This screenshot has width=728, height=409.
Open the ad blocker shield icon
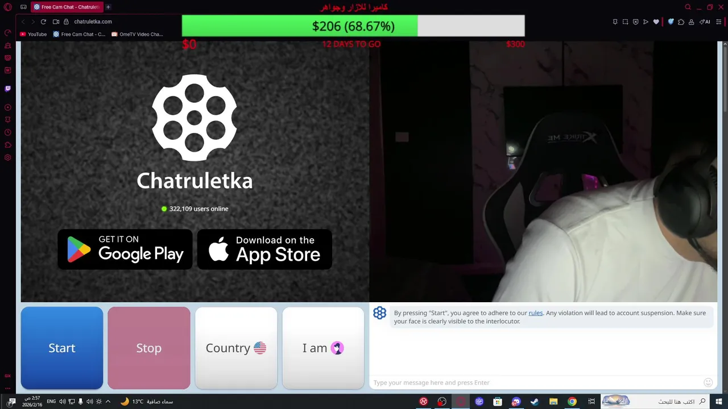tap(635, 22)
